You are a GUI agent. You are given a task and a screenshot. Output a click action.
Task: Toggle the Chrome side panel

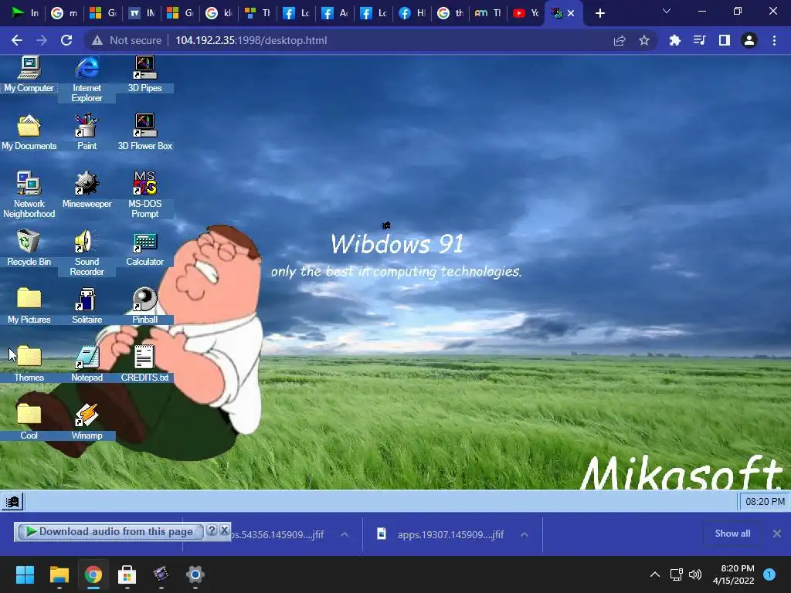tap(725, 40)
